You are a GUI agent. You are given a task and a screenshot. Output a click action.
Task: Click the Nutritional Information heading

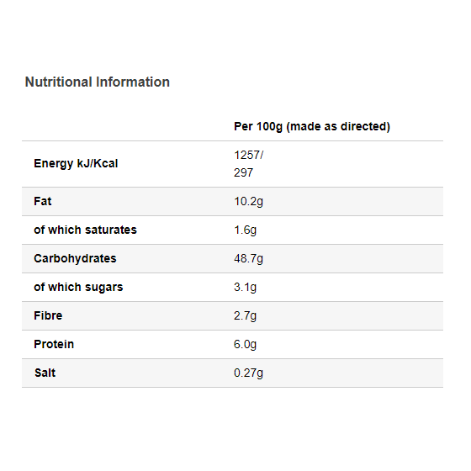pyautogui.click(x=98, y=82)
